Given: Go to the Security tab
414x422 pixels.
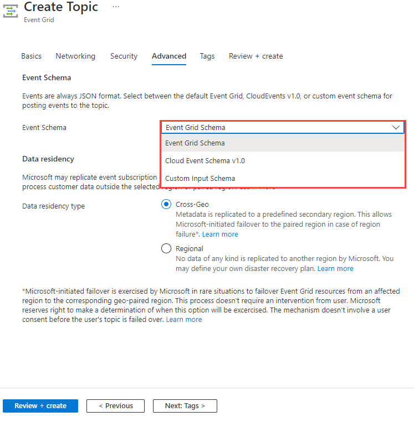Looking at the screenshot, I should tap(124, 56).
